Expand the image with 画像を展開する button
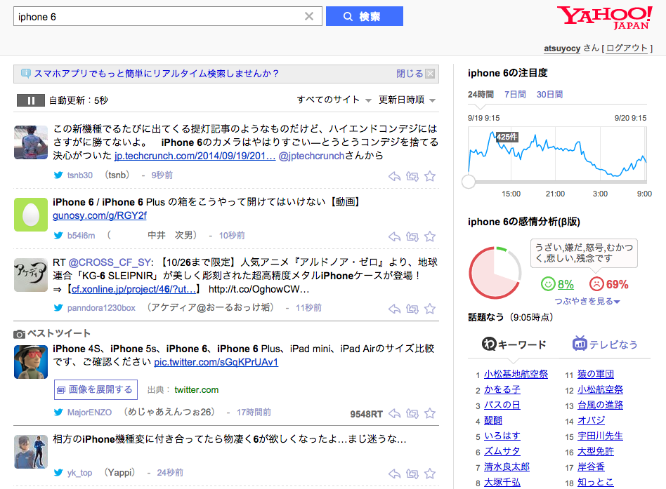 click(x=96, y=389)
